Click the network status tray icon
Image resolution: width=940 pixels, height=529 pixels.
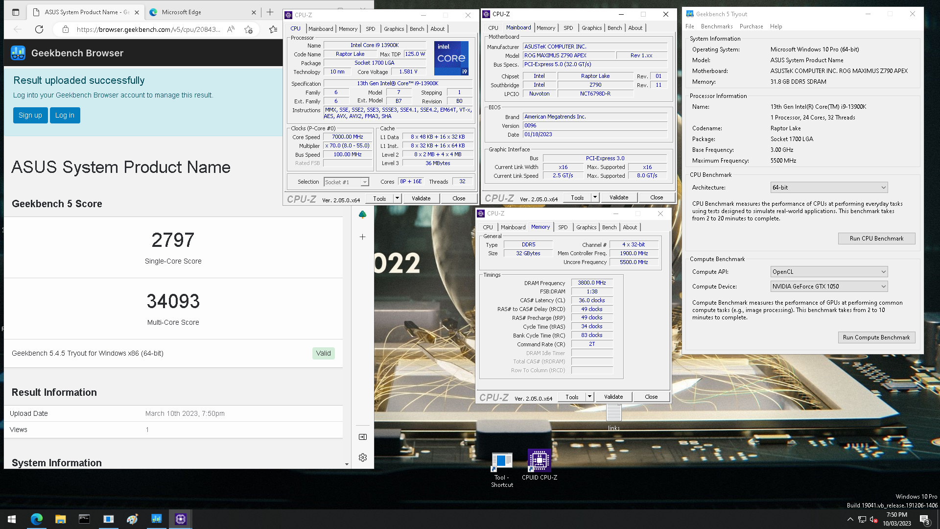(862, 519)
